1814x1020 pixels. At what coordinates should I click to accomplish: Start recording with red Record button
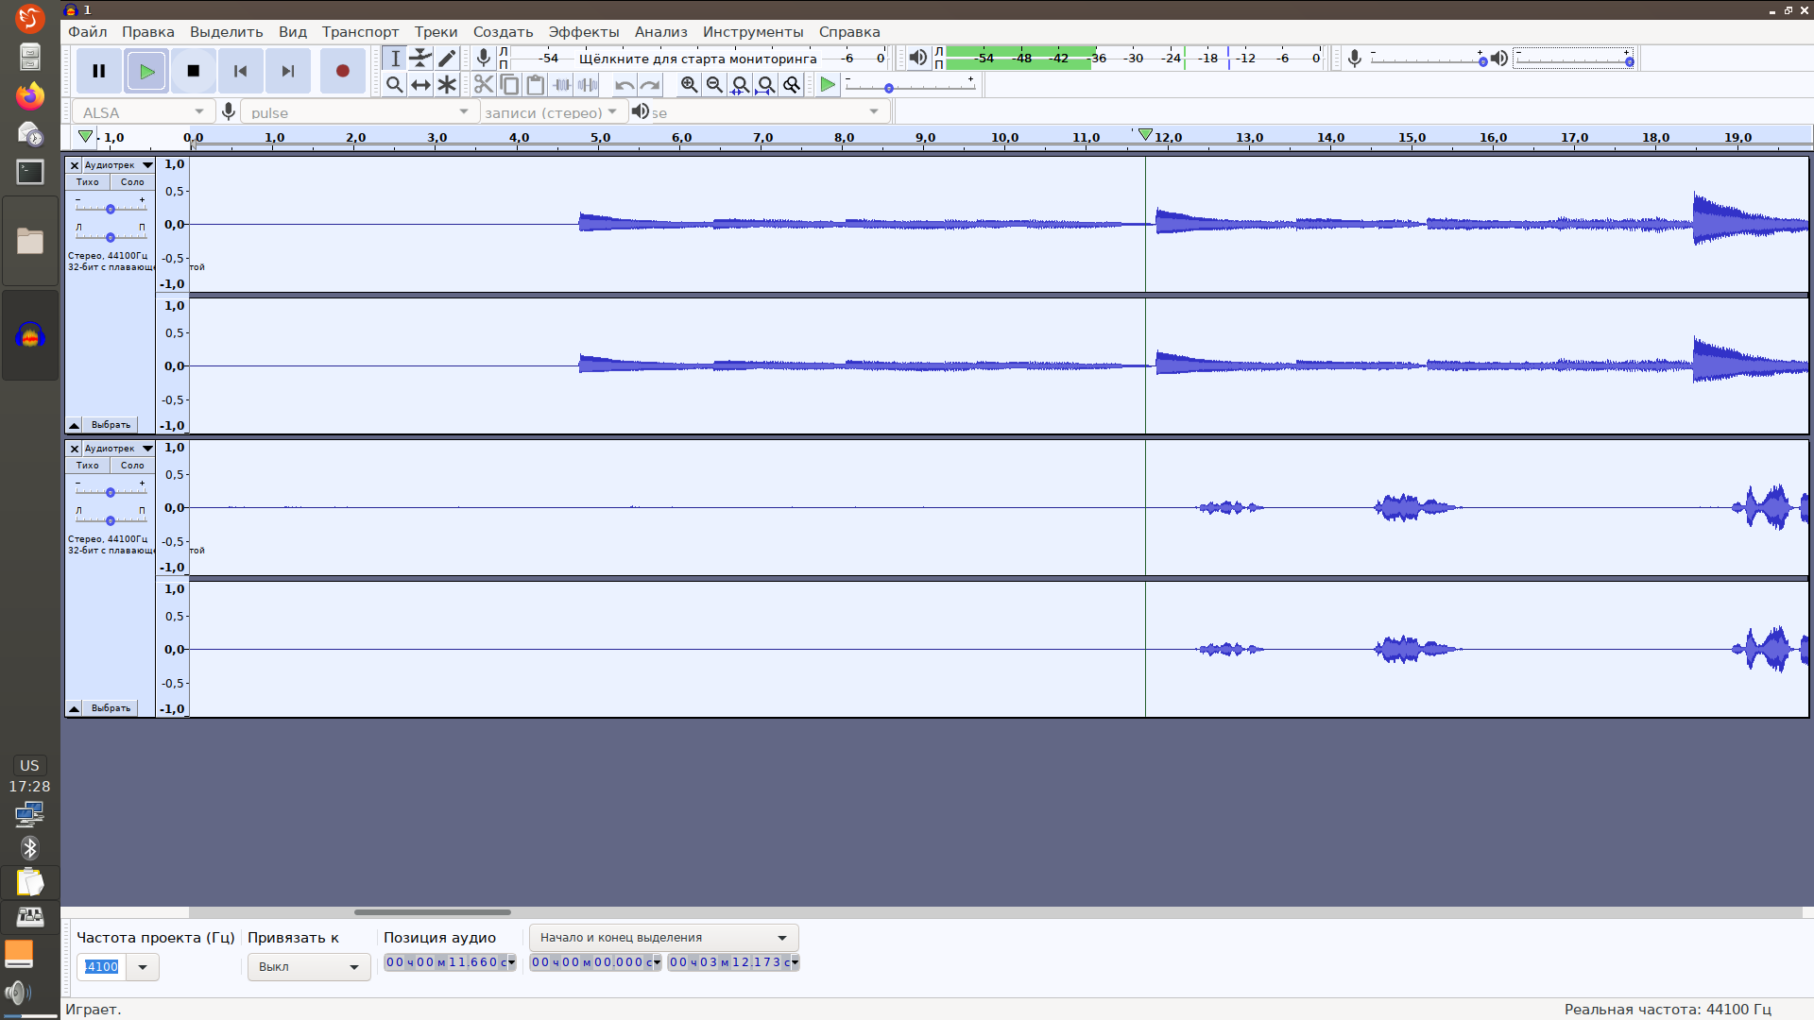click(x=343, y=71)
